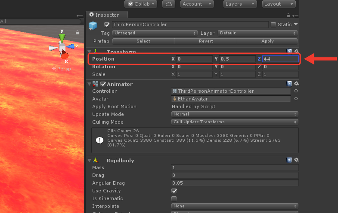Screen dimensions: 338x213
Task: Toggle the Persp projection label
Action: pos(62,69)
